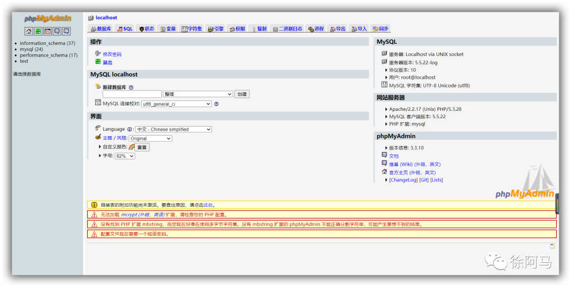The image size is (571, 287).
Task: Click 修改密码 link
Action: (x=112, y=54)
